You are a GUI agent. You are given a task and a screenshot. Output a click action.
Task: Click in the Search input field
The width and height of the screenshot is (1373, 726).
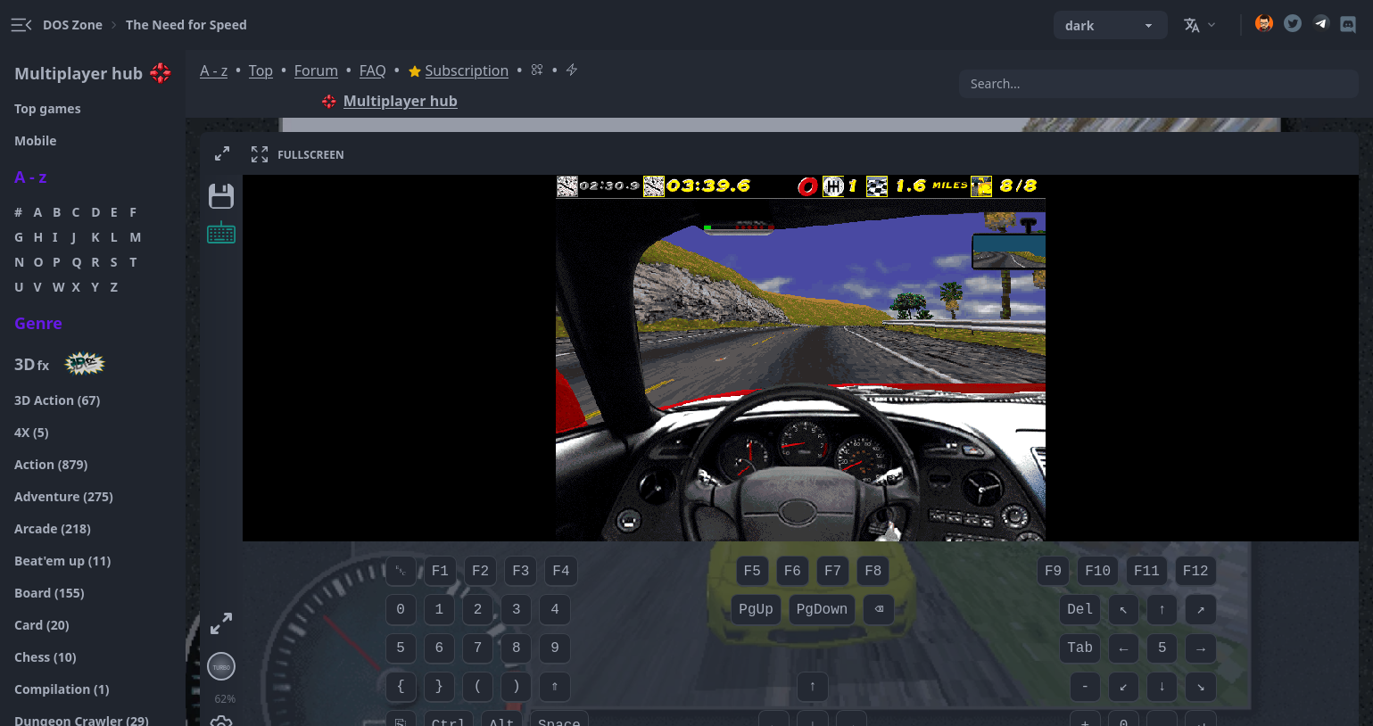(1158, 84)
